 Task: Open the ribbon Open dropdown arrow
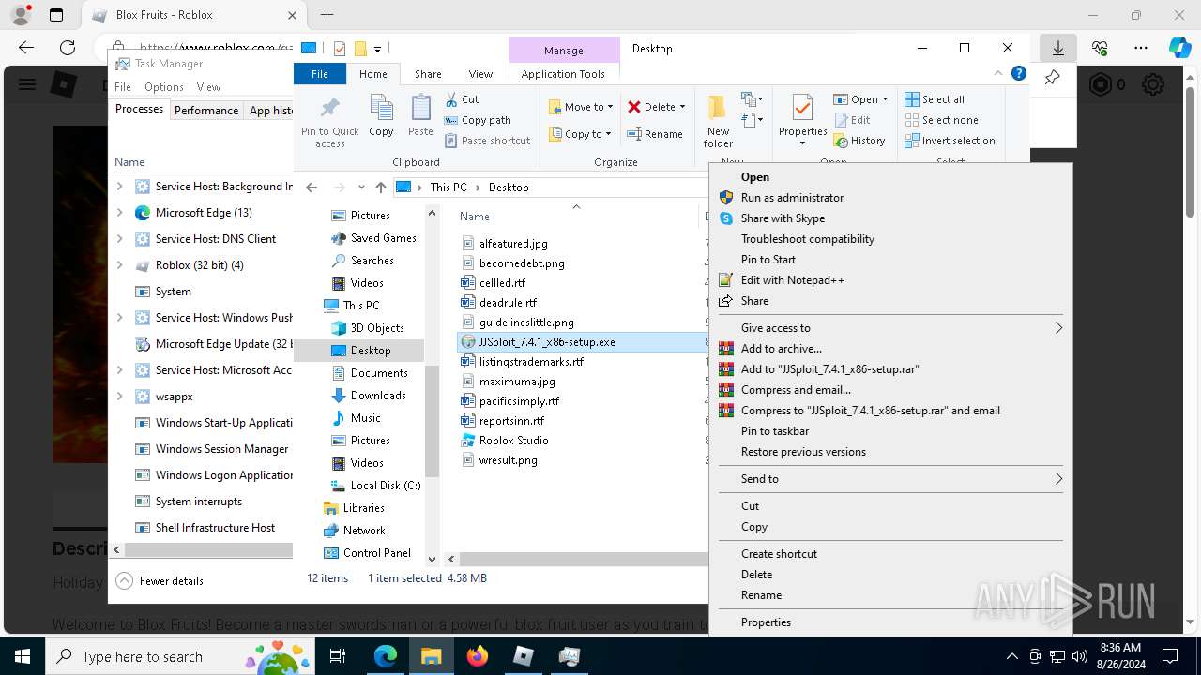click(x=885, y=99)
